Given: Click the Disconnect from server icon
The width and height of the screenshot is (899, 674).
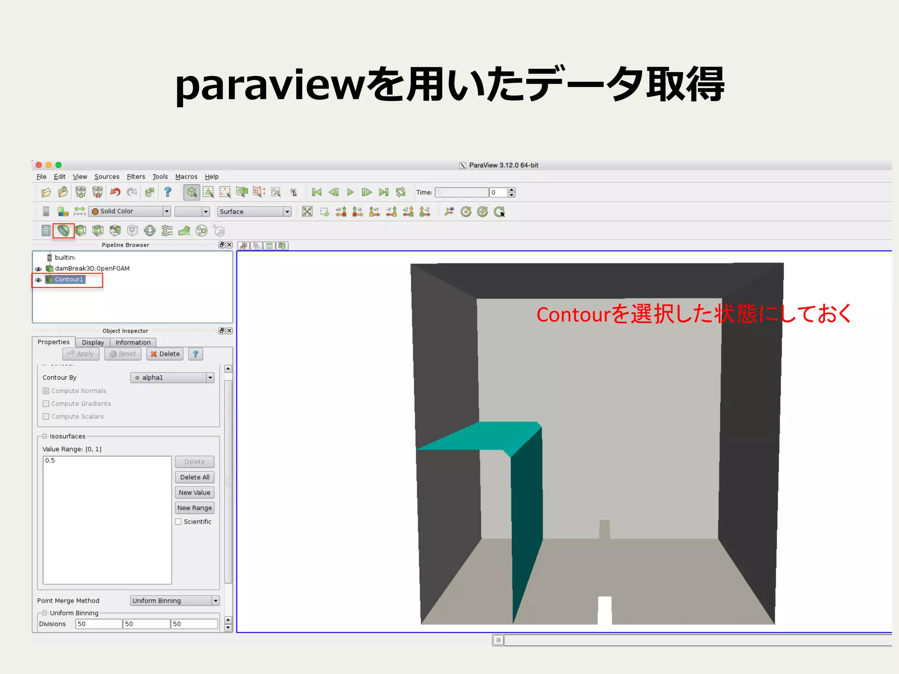Looking at the screenshot, I should point(97,192).
